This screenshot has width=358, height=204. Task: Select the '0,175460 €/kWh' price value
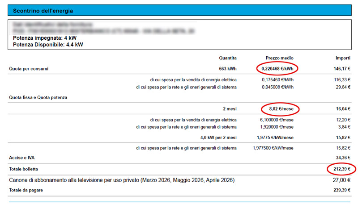(277, 80)
